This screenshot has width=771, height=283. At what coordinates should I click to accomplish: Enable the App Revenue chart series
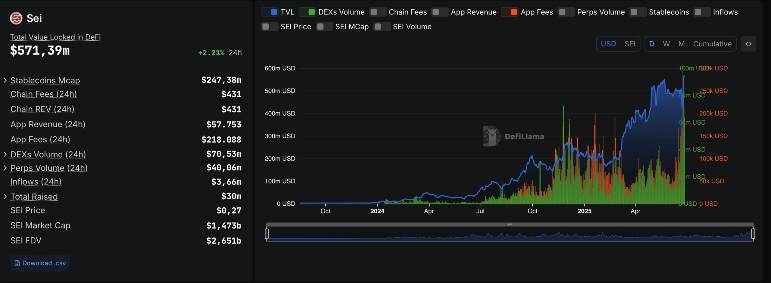(x=440, y=12)
